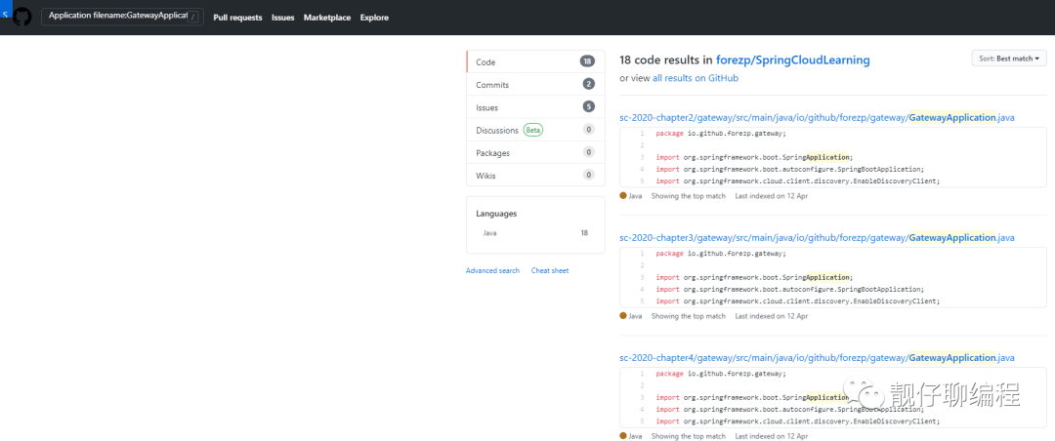1055x441 pixels.
Task: Select the Issues results filter in sidebar
Action: tap(535, 107)
